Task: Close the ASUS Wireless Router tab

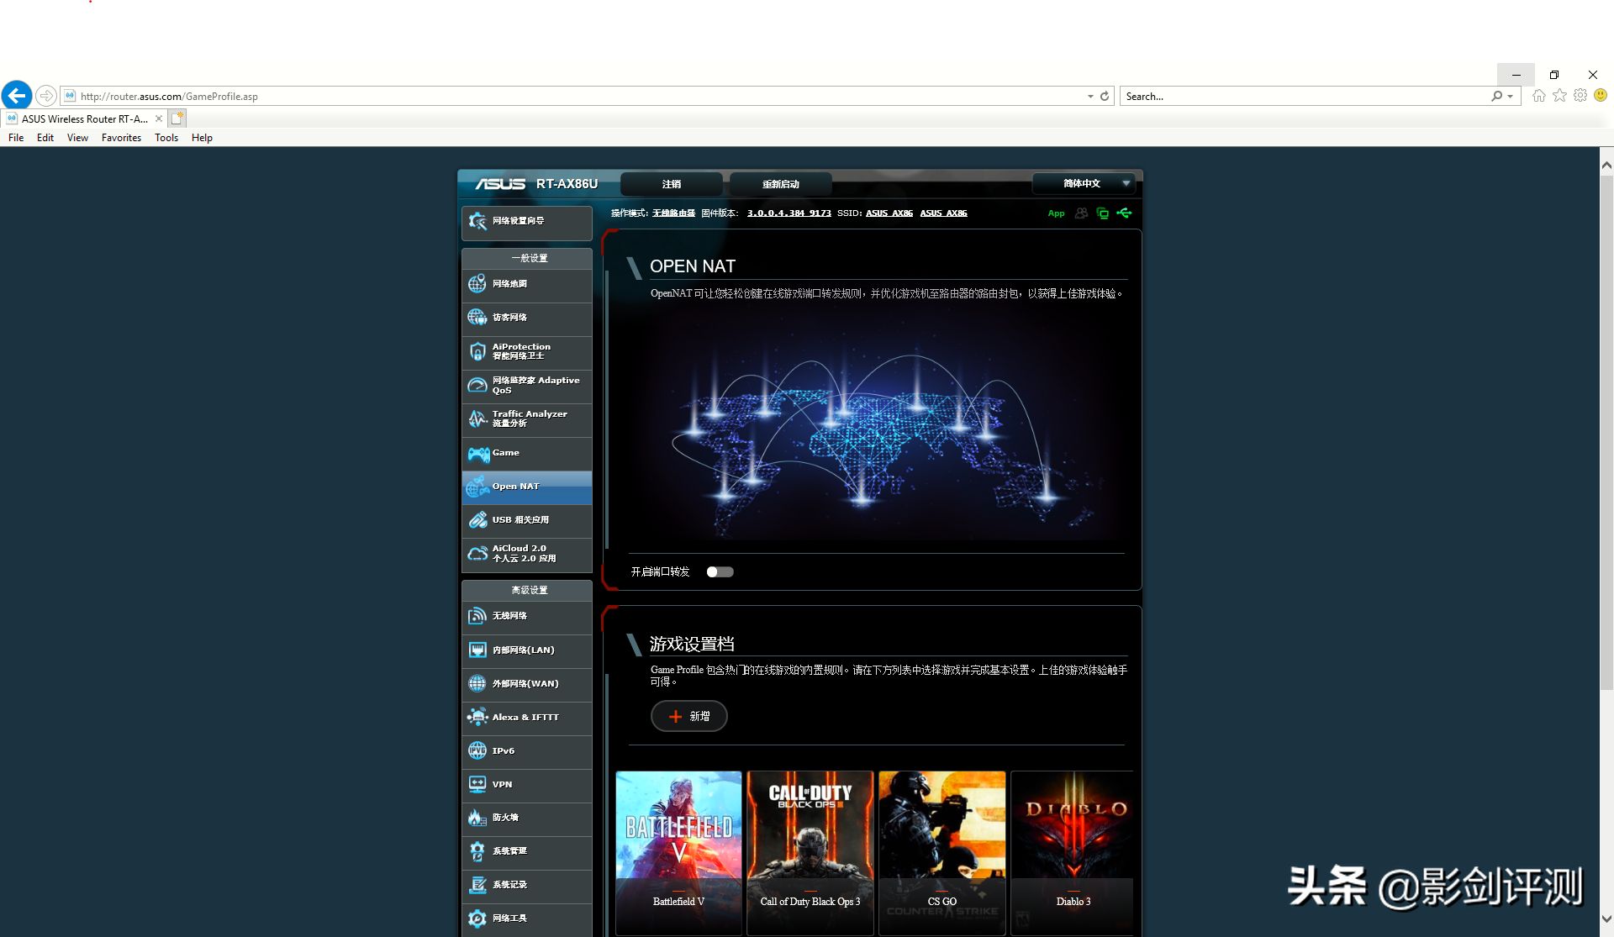Action: coord(158,119)
